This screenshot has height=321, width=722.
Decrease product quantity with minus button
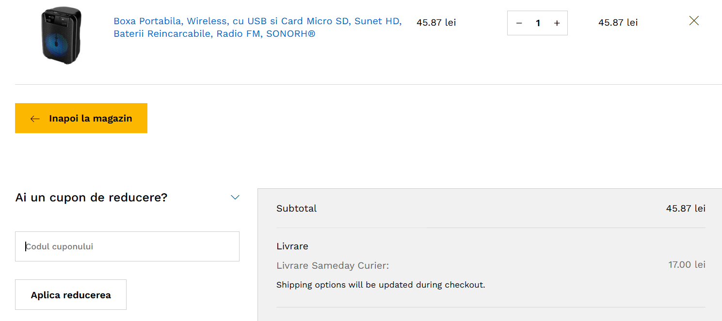[519, 23]
